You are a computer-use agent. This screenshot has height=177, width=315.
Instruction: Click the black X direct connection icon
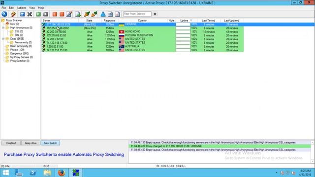(x=30, y=14)
